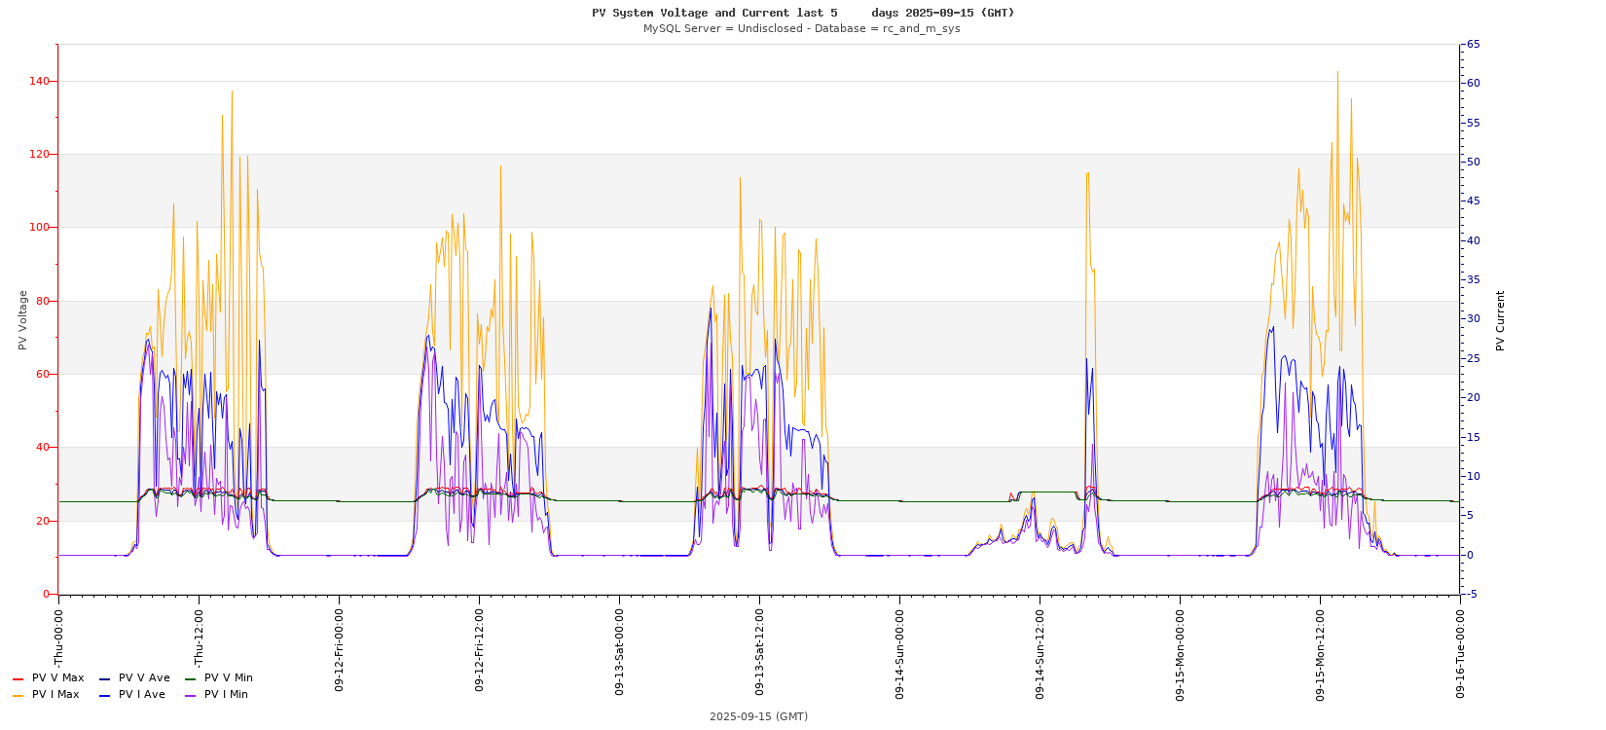Click the PV V Min legend entry
This screenshot has width=1606, height=730.
click(219, 678)
